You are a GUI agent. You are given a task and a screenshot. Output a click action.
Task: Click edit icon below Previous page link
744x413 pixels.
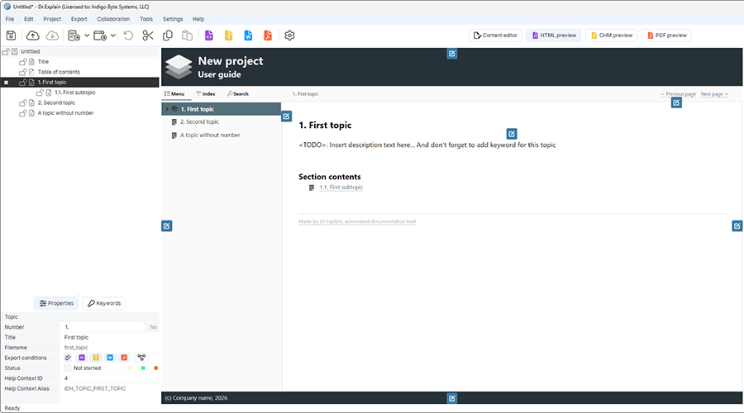[x=676, y=102]
